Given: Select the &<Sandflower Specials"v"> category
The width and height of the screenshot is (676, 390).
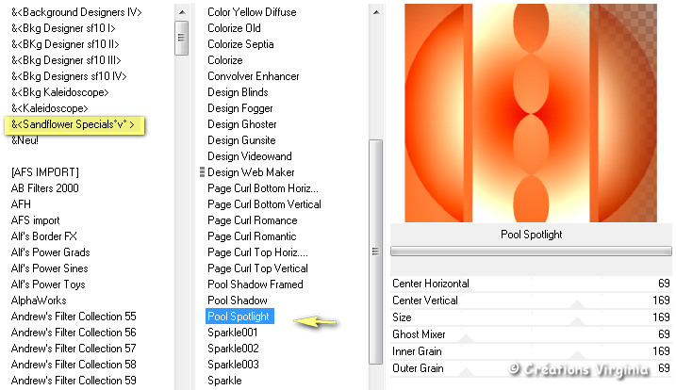Looking at the screenshot, I should (x=73, y=124).
